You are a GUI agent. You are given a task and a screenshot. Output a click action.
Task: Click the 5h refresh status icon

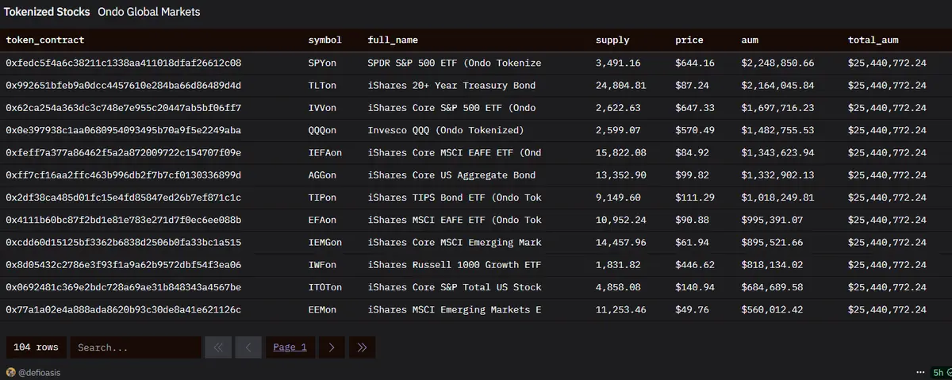[x=941, y=371]
